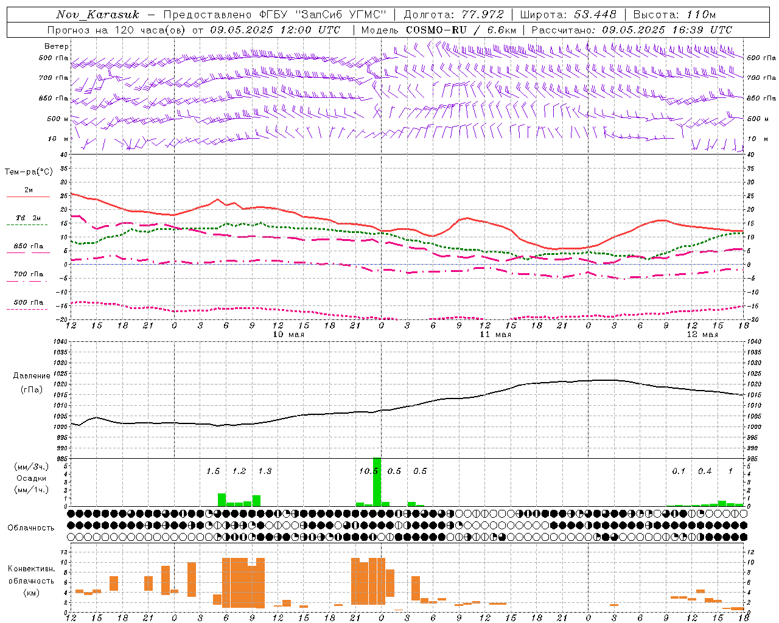Image resolution: width=779 pixels, height=623 pixels.
Task: Click the '850 гПа' temperature legend label
Action: click(29, 246)
